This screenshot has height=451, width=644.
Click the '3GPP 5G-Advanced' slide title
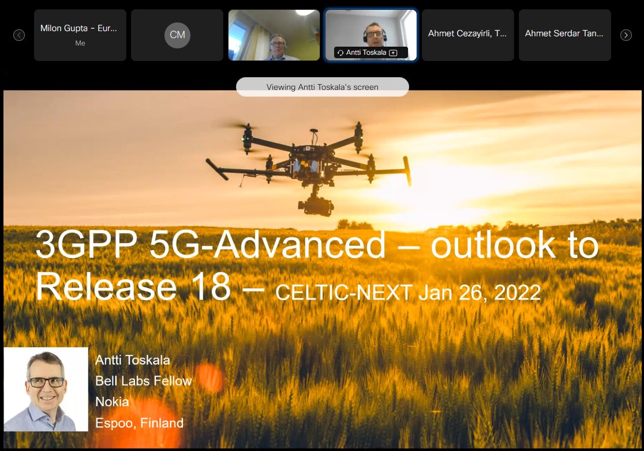[x=210, y=244]
